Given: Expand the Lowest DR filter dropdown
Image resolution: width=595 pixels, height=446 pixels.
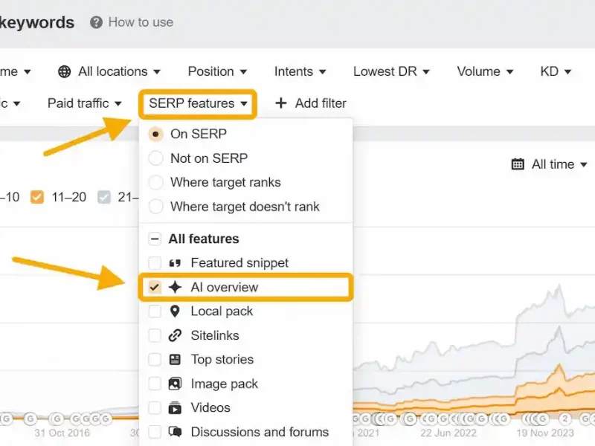Looking at the screenshot, I should tap(391, 71).
